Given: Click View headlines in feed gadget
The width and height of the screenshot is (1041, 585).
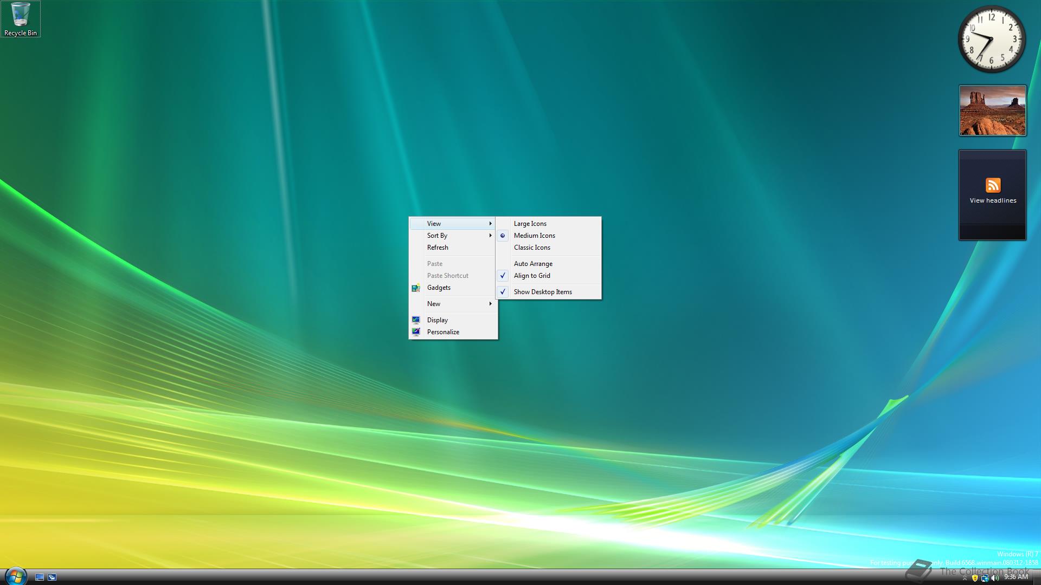Looking at the screenshot, I should (993, 200).
